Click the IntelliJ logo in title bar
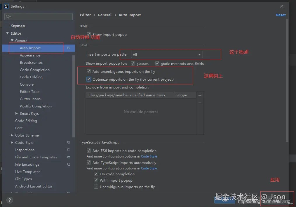Viewport: 296px width, 207px height. 6,6
